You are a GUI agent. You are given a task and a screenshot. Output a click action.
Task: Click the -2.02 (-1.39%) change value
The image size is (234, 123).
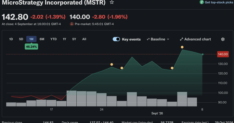48,17
